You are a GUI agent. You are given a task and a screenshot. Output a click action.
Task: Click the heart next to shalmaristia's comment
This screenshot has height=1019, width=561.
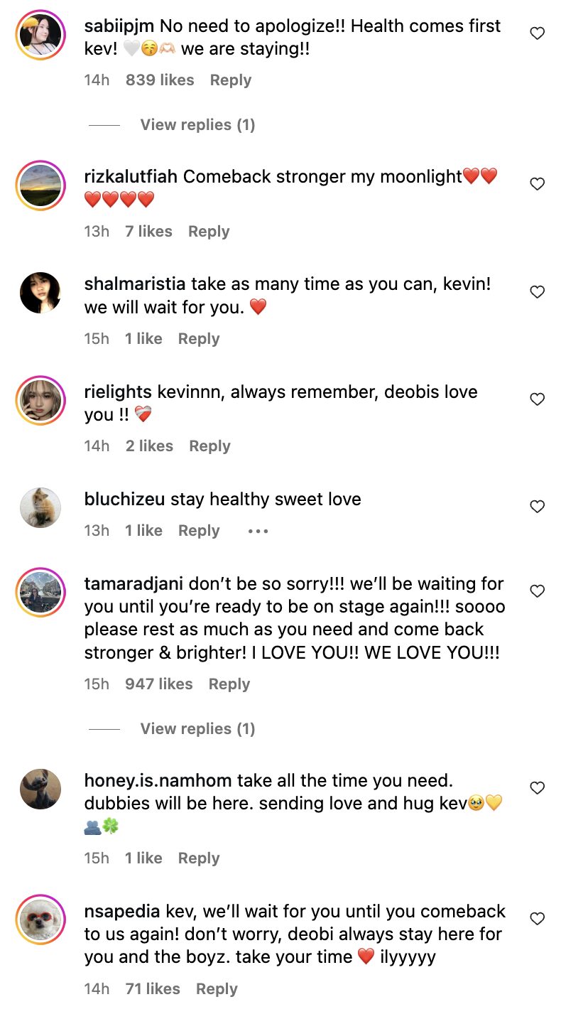538,291
